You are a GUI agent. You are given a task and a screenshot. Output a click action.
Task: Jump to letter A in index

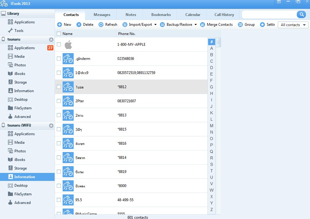coord(211,48)
